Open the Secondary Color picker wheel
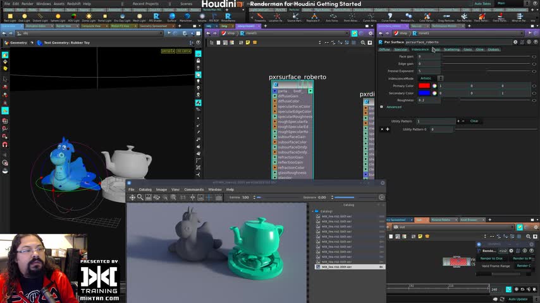Image resolution: width=540 pixels, height=303 pixels. (434, 93)
